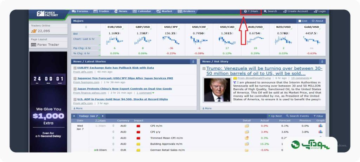
Task: Open the Forex Factory logo home link
Action: click(47, 14)
